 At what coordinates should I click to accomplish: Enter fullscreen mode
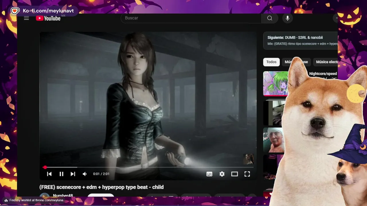click(247, 174)
